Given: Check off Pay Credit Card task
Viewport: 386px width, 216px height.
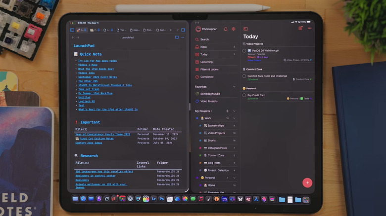Looking at the screenshot, I should coord(244,95).
